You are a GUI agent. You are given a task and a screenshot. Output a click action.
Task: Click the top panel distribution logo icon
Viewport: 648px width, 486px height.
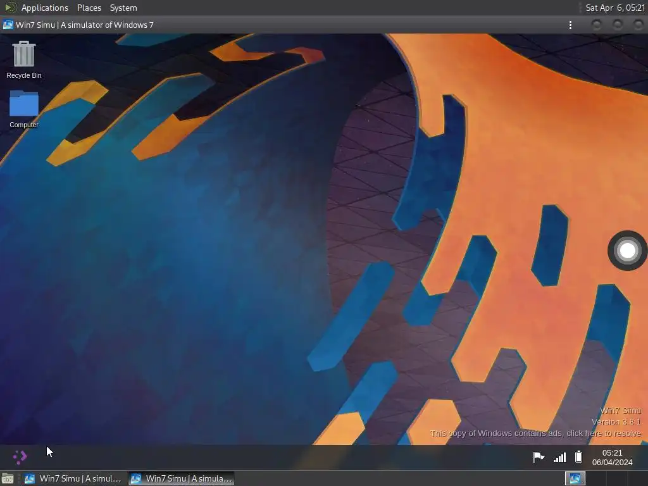(10, 8)
